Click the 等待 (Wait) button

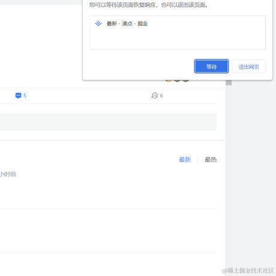click(211, 67)
